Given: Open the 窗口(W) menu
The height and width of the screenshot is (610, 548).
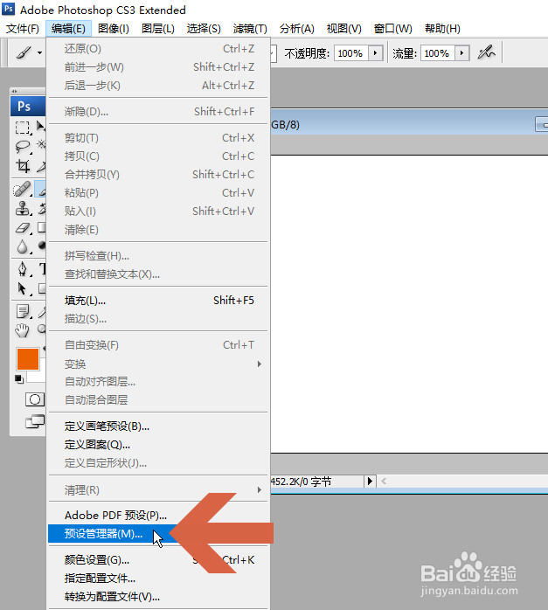Looking at the screenshot, I should (392, 28).
